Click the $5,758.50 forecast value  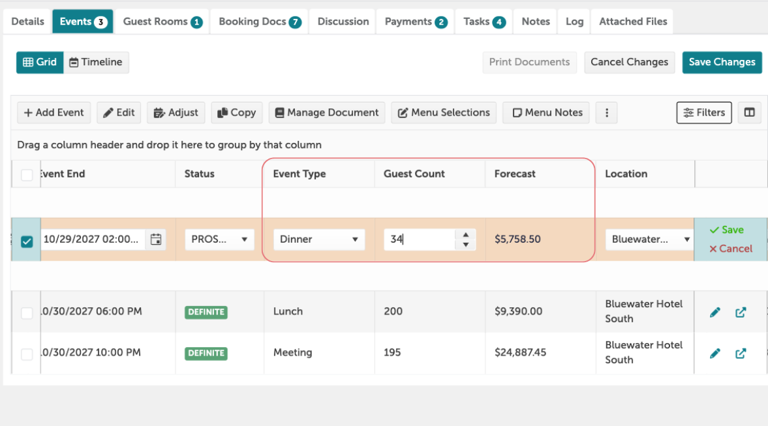click(517, 239)
